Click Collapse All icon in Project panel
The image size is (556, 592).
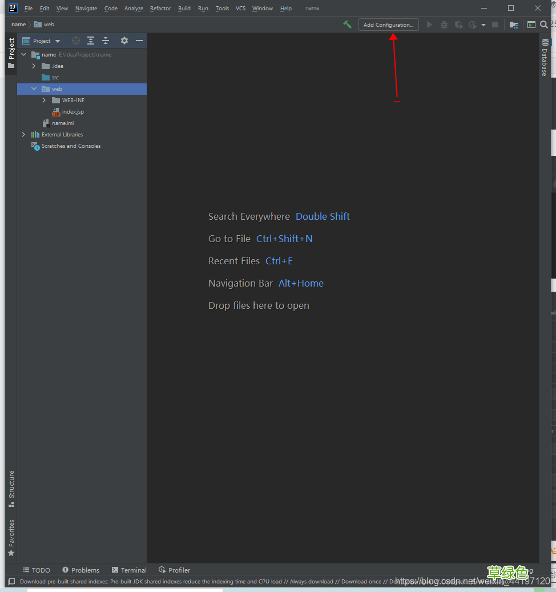(x=106, y=41)
